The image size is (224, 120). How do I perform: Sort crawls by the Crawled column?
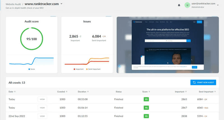(x=62, y=92)
